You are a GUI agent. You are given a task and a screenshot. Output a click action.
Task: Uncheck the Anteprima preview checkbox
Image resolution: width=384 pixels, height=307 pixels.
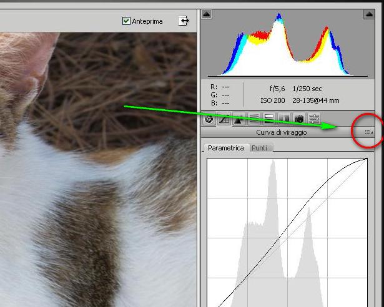[x=127, y=21]
